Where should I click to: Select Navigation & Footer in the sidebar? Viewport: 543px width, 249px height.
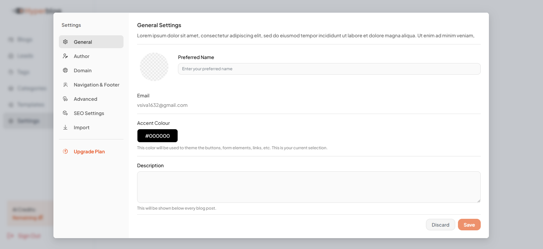[x=91, y=84]
